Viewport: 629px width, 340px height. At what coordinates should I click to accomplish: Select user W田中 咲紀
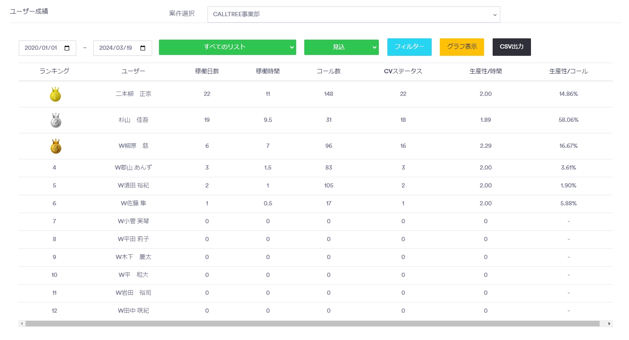(x=133, y=311)
